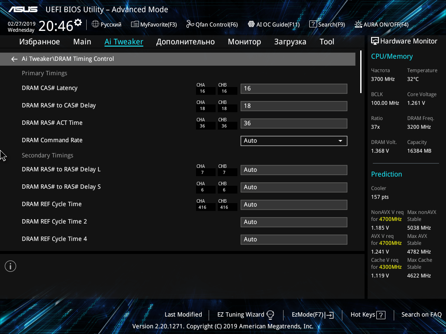The image size is (446, 334).
Task: Edit DRAM CAS# Latency value field
Action: click(294, 89)
